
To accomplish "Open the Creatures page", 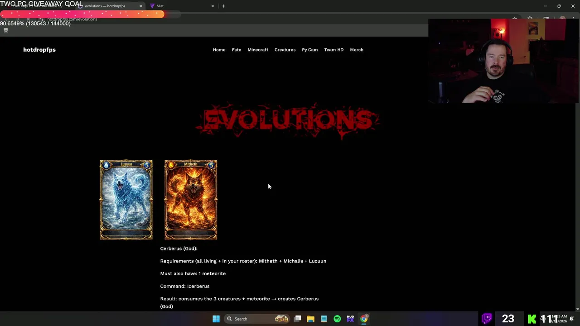I will tap(285, 50).
